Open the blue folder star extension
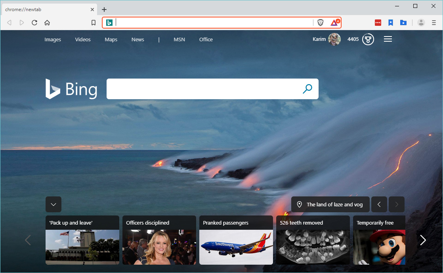The image size is (443, 273). coord(403,23)
